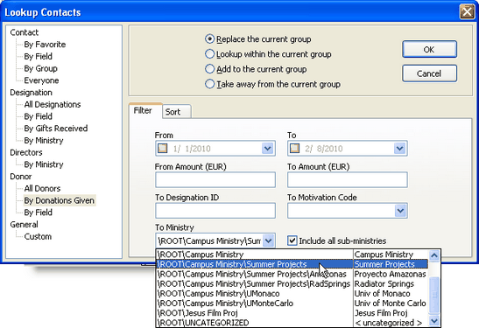479x328 pixels.
Task: Toggle Include all sub-ministries checkbox
Action: click(x=292, y=241)
